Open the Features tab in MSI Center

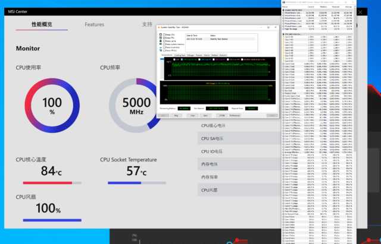tap(94, 24)
